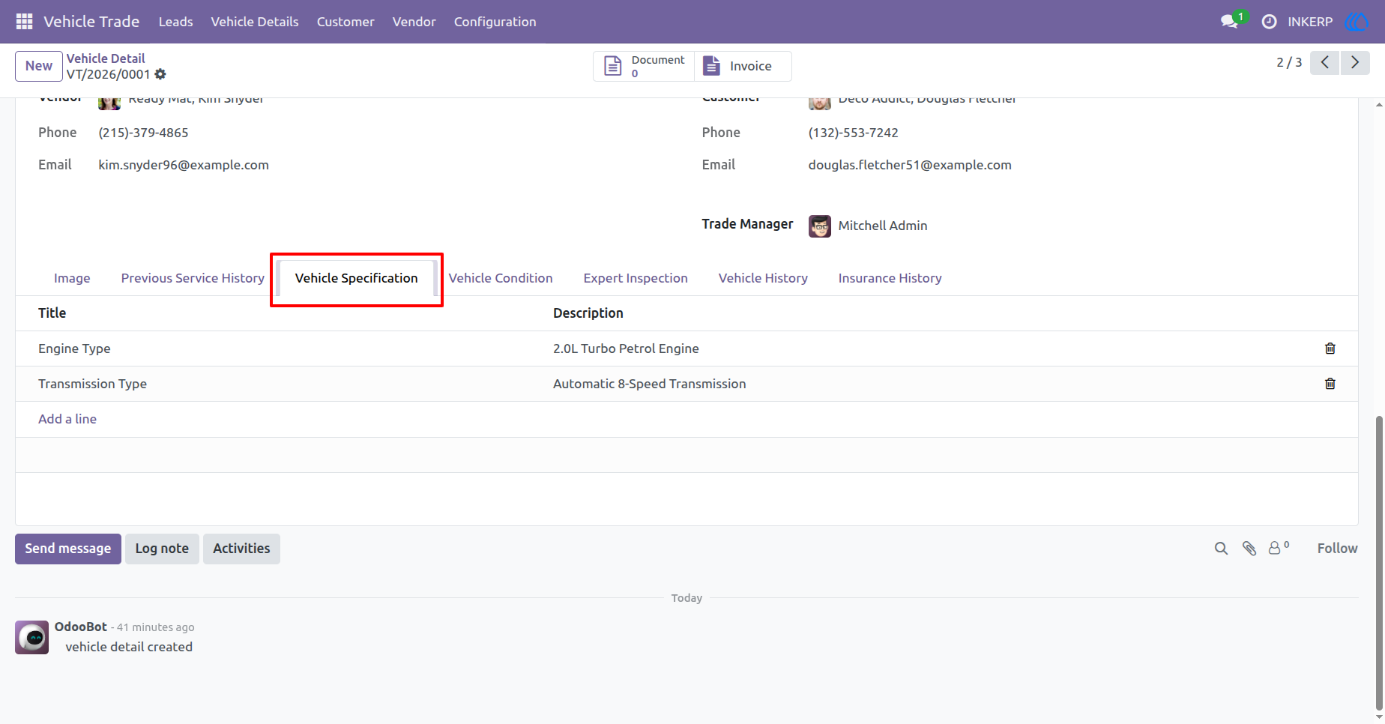
Task: Open the Document smart button
Action: click(645, 66)
